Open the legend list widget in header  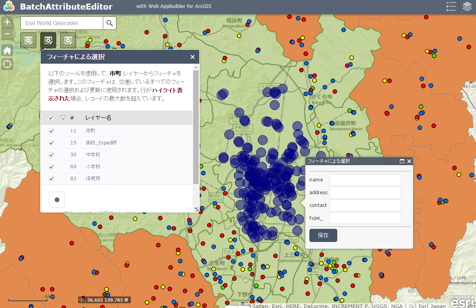point(451,6)
